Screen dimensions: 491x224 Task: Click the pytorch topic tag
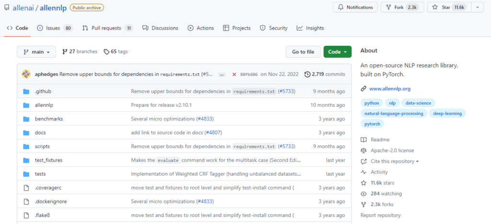[372, 124]
